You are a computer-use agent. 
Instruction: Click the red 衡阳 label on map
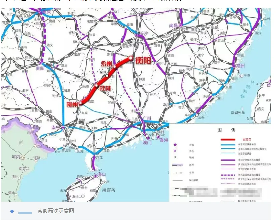click(143, 61)
